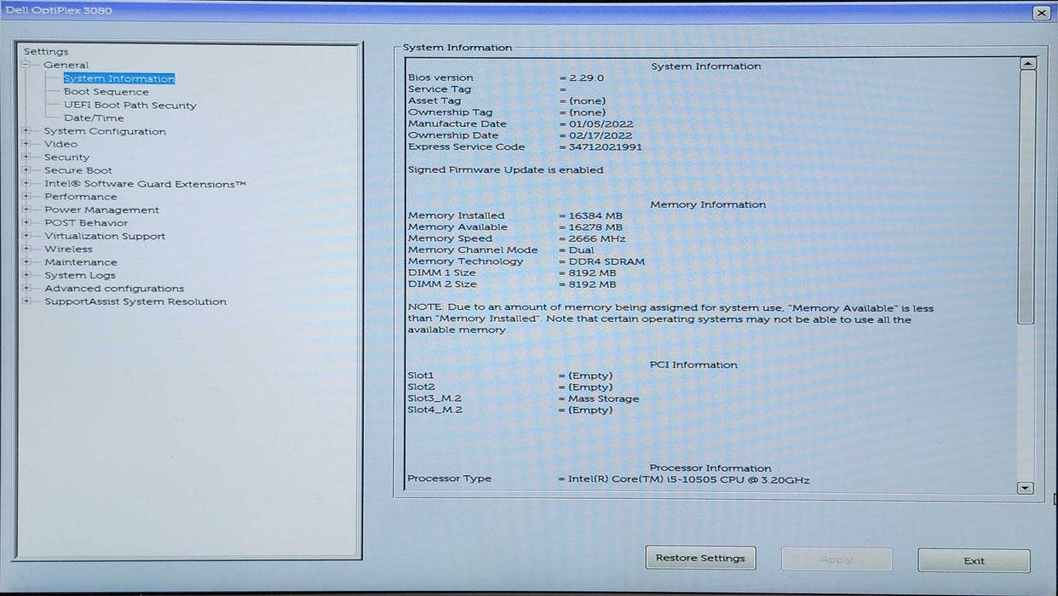The width and height of the screenshot is (1058, 596).
Task: Select the System Configuration label
Action: 106,131
